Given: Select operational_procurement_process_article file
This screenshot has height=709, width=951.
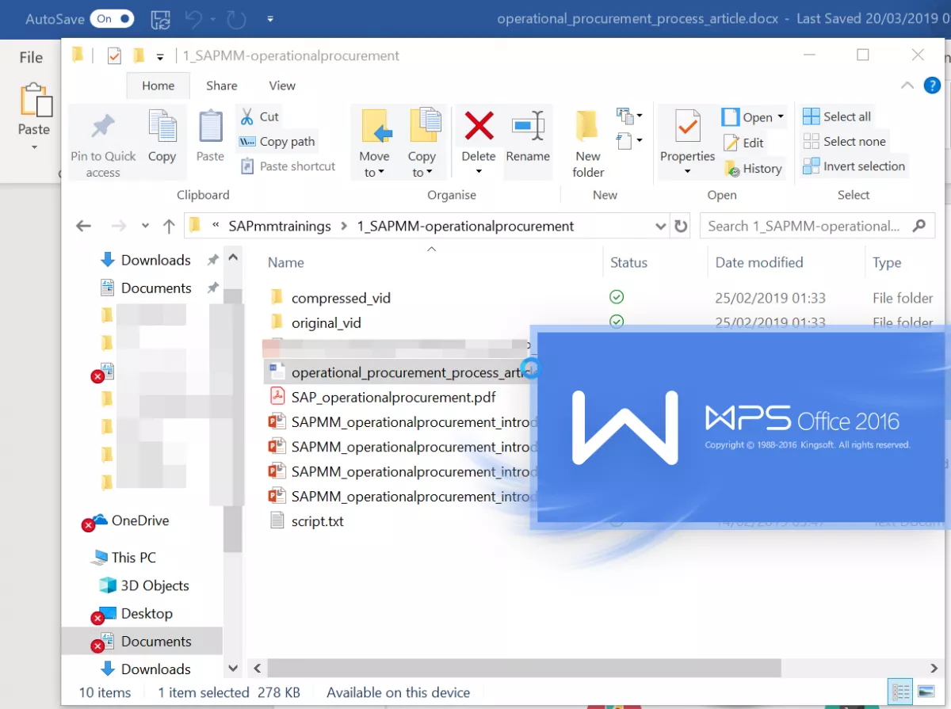Looking at the screenshot, I should tap(399, 372).
